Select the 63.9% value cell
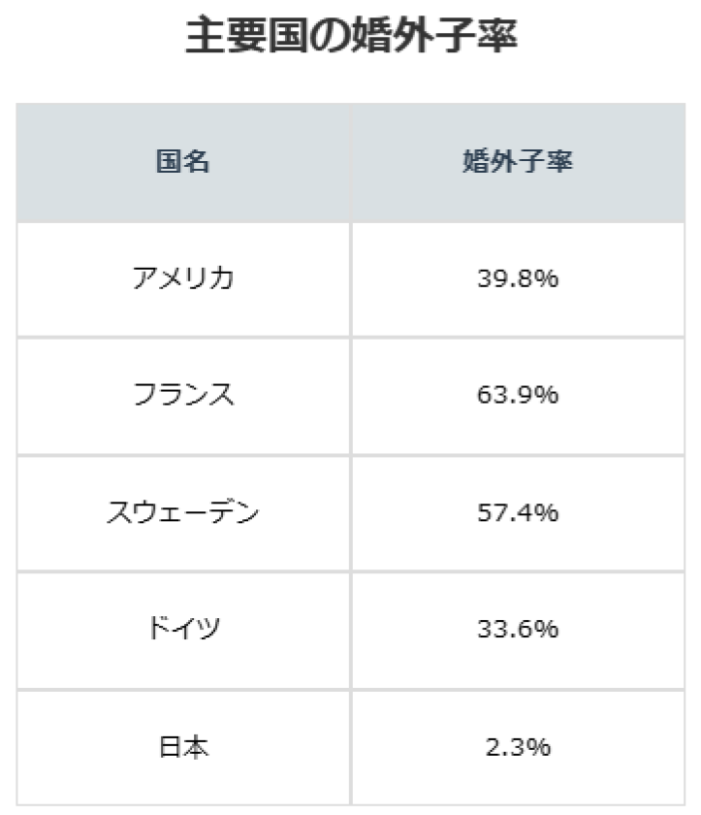Viewport: 701px width, 815px height. pyautogui.click(x=518, y=396)
